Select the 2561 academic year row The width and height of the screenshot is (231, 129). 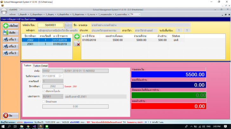46,44
